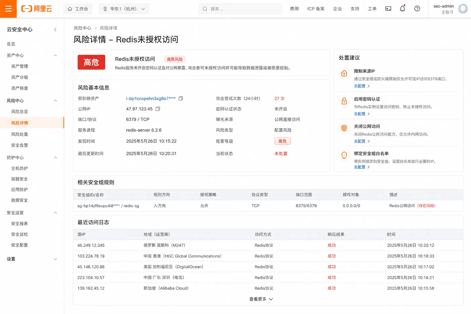Click the 风险中心 breadcrumb link
This screenshot has width=471, height=314.
tap(82, 28)
